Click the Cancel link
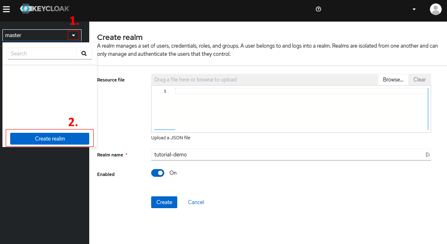 coord(196,202)
